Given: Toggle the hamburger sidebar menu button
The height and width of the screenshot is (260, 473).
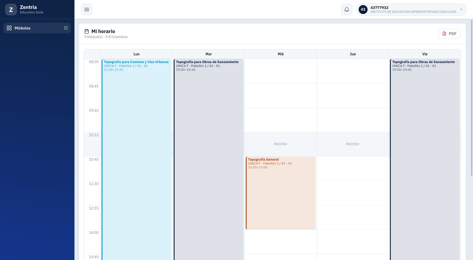Looking at the screenshot, I should coord(87,10).
